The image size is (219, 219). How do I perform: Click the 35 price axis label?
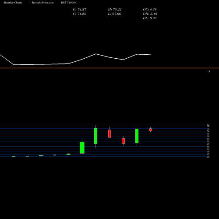pyautogui.click(x=208, y=149)
